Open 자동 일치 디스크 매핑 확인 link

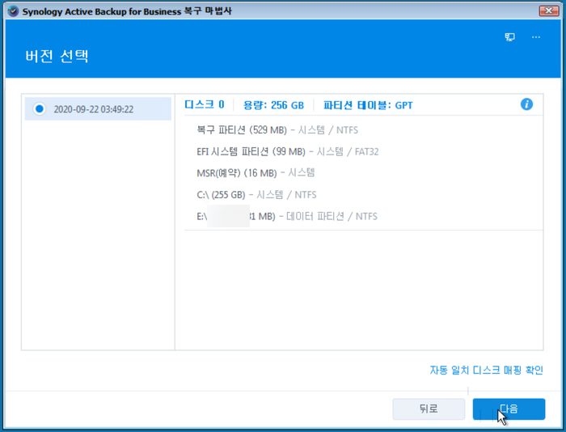(x=486, y=371)
